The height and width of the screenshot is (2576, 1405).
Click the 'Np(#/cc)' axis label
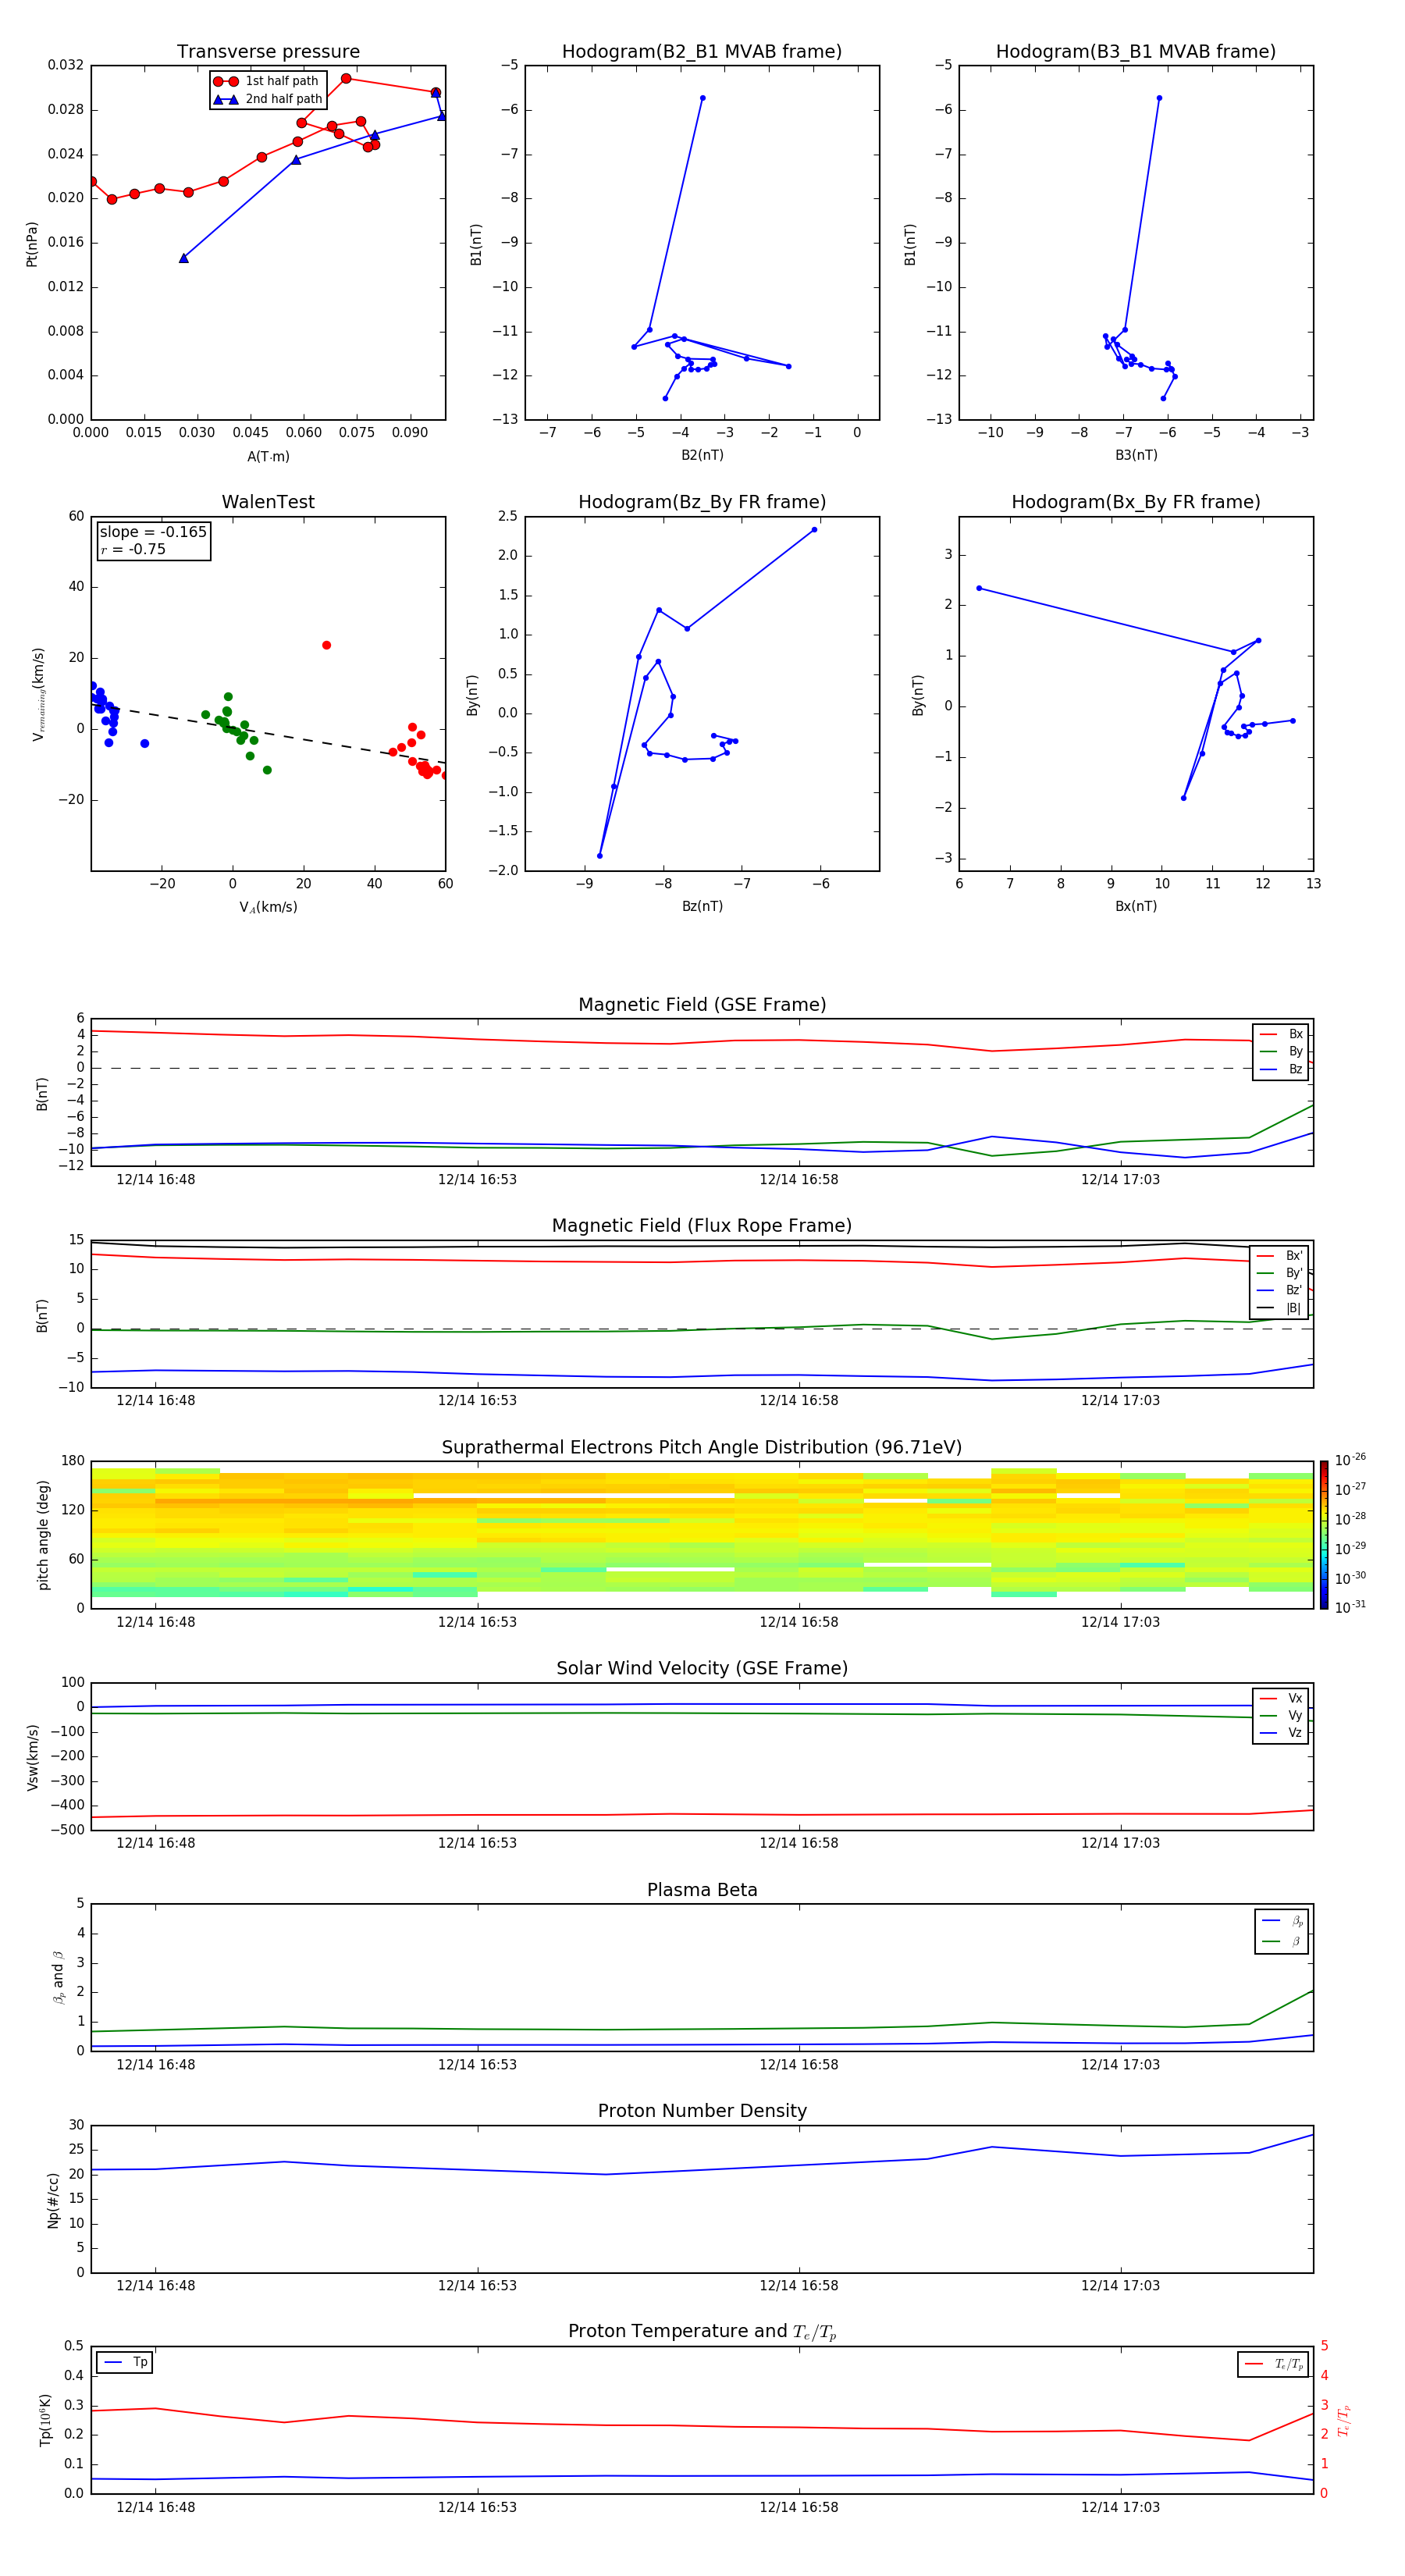coord(53,2200)
